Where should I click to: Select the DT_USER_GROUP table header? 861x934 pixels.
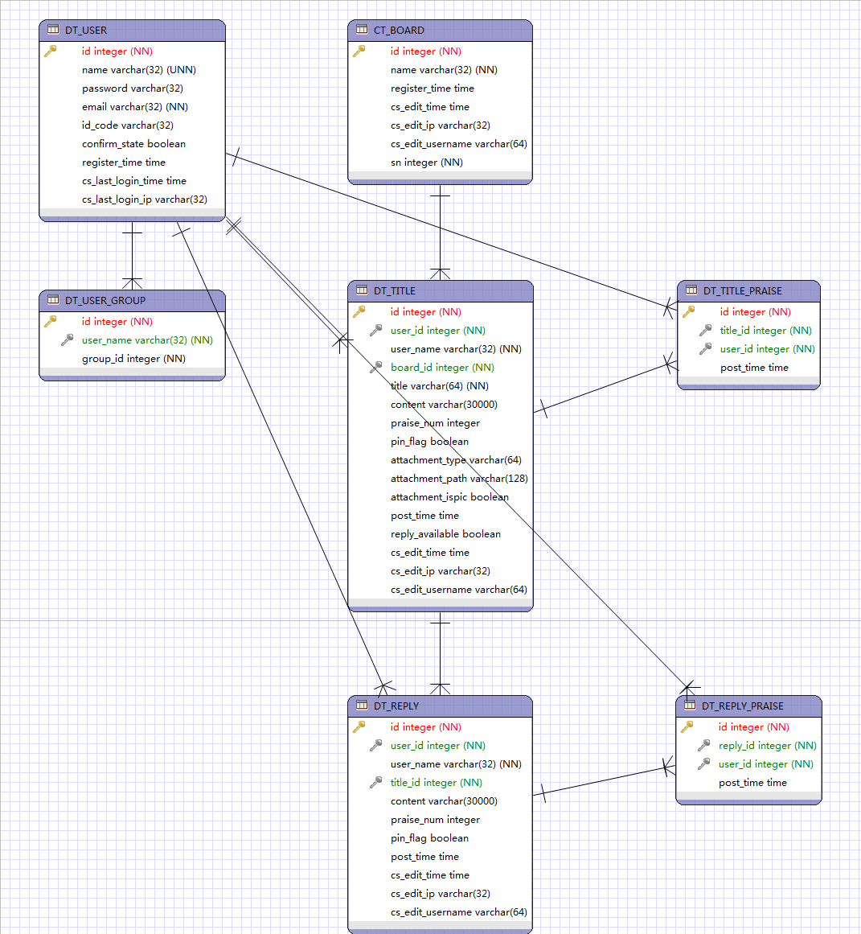coord(132,301)
